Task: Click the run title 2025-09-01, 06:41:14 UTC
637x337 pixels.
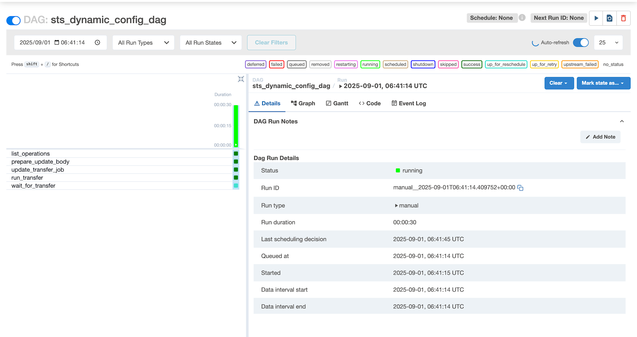Action: click(385, 86)
